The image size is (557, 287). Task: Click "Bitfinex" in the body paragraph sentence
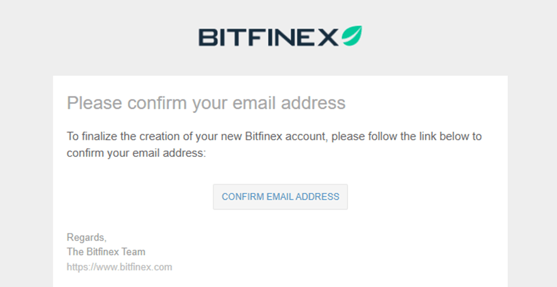pyautogui.click(x=264, y=137)
